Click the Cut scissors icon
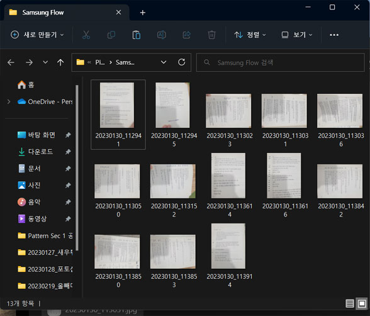 pyautogui.click(x=86, y=35)
